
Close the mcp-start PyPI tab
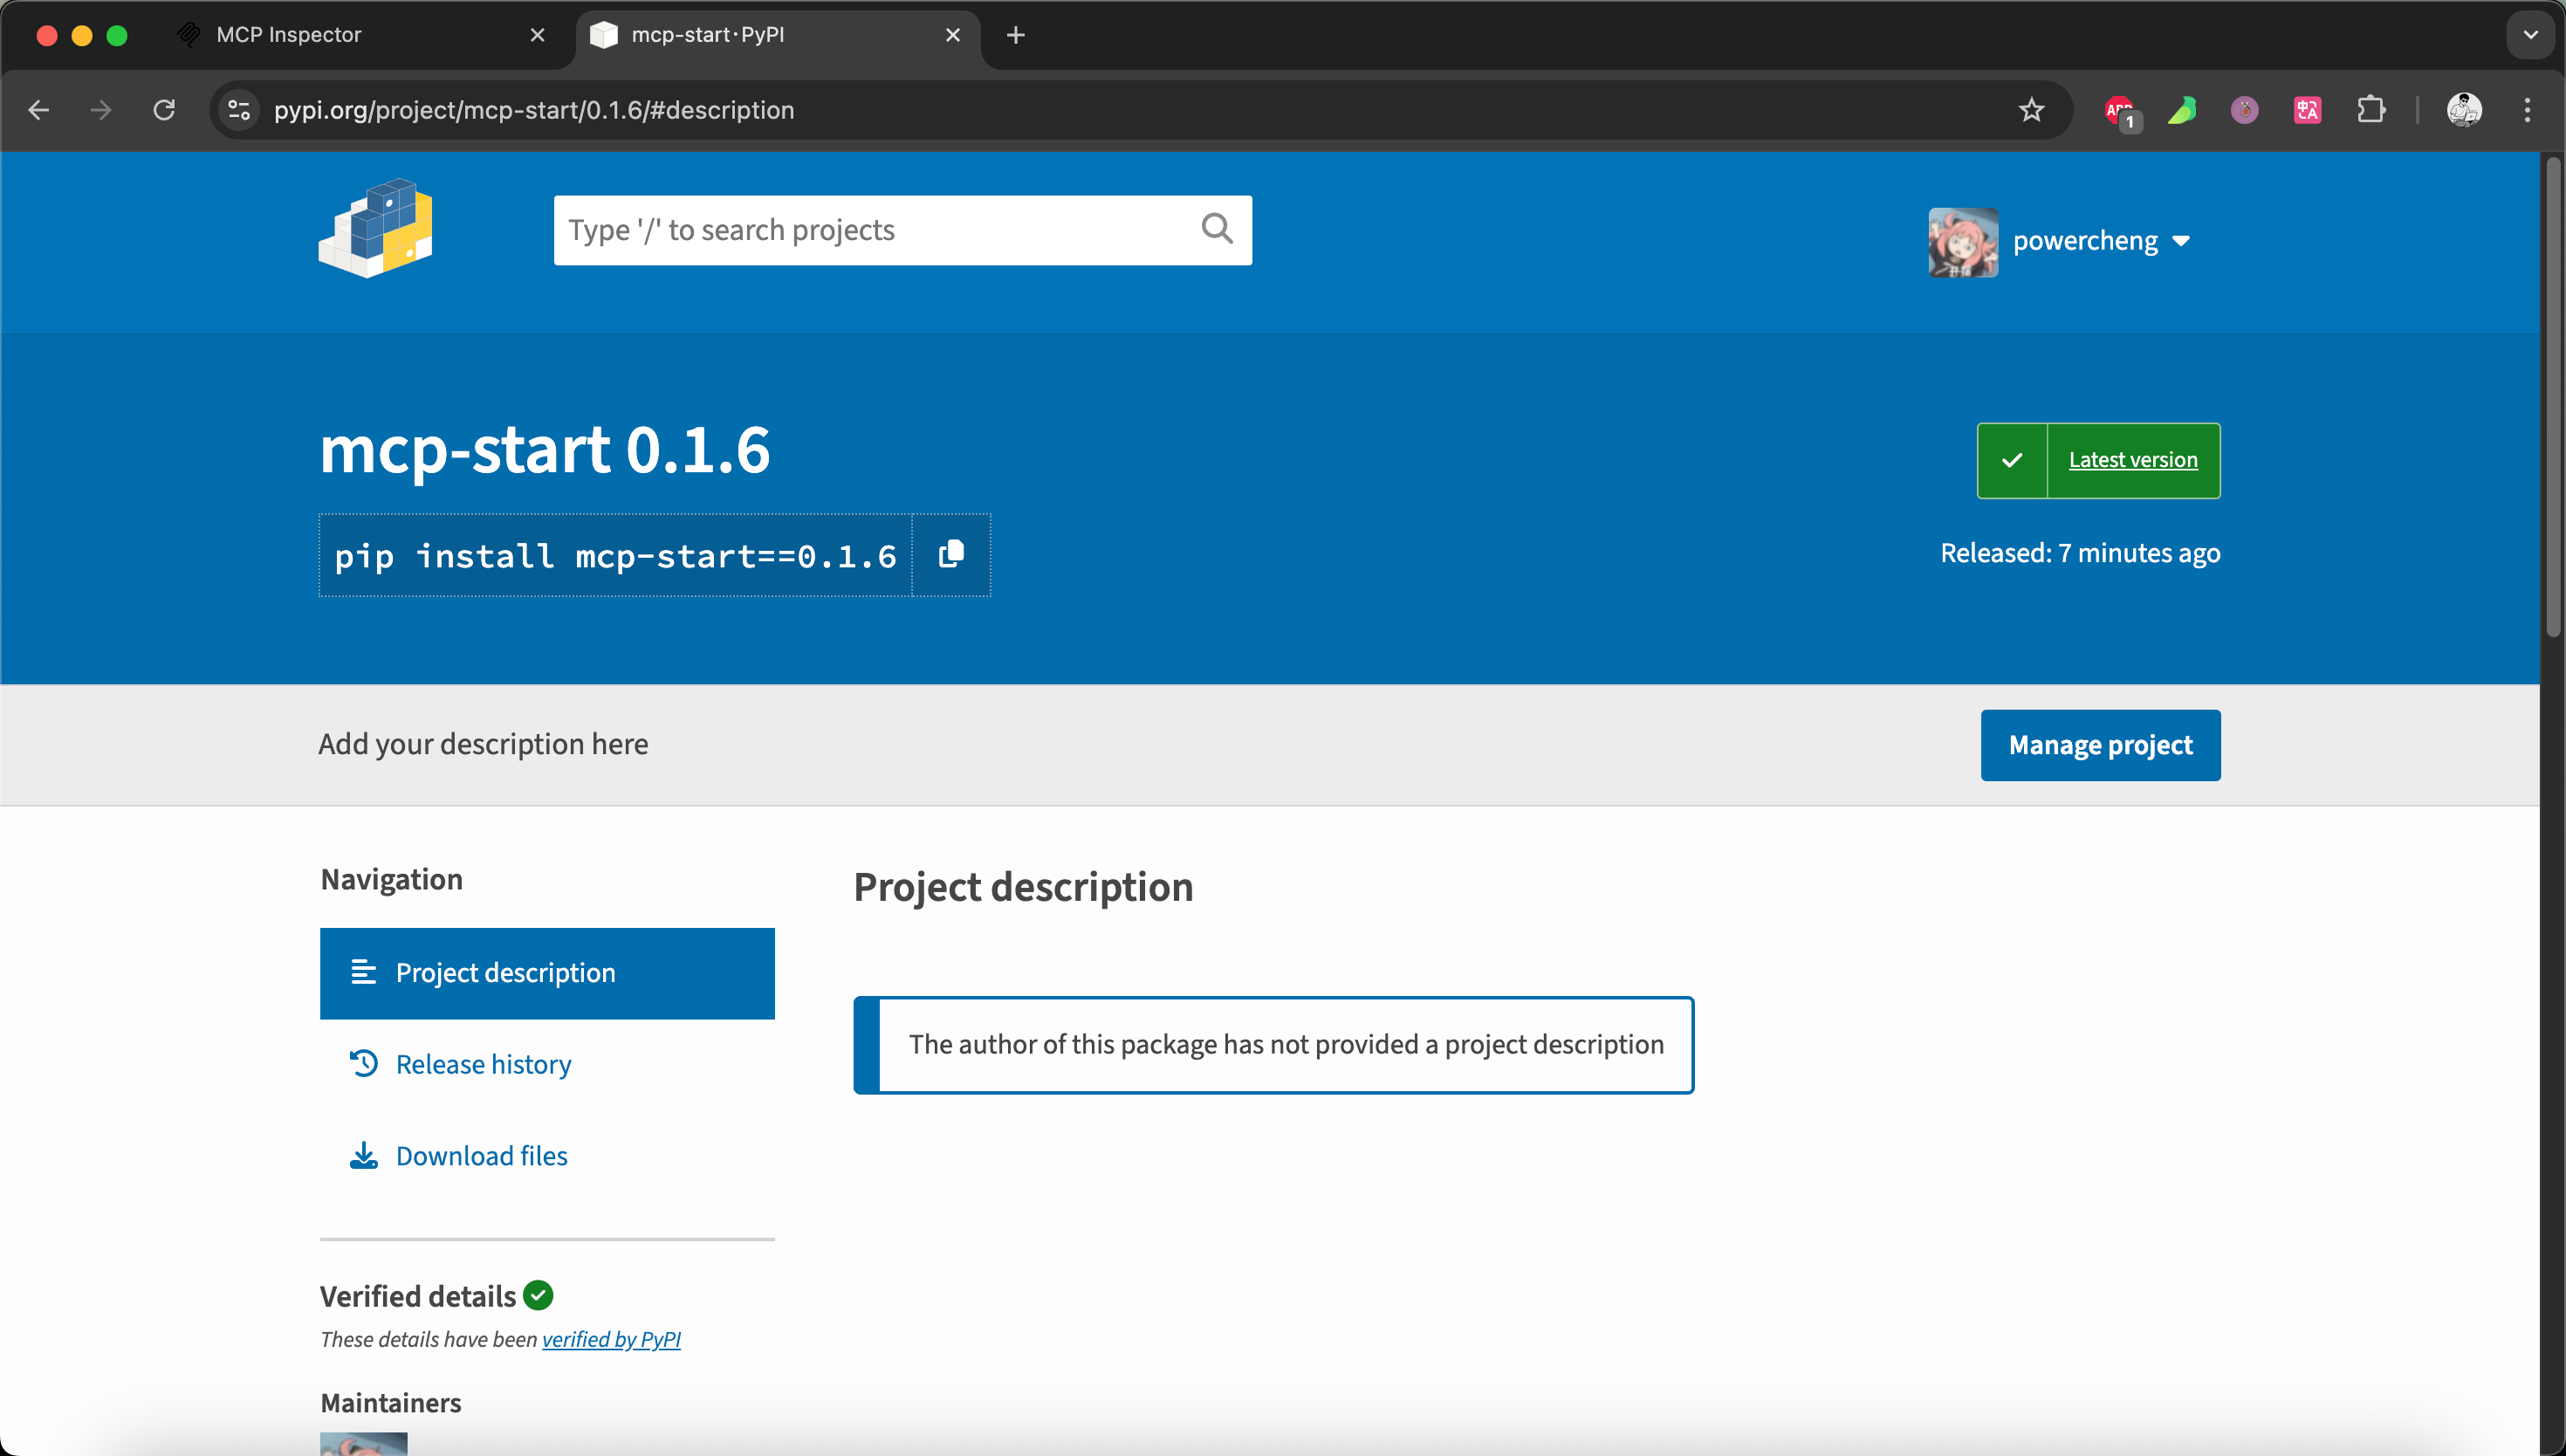coord(952,35)
